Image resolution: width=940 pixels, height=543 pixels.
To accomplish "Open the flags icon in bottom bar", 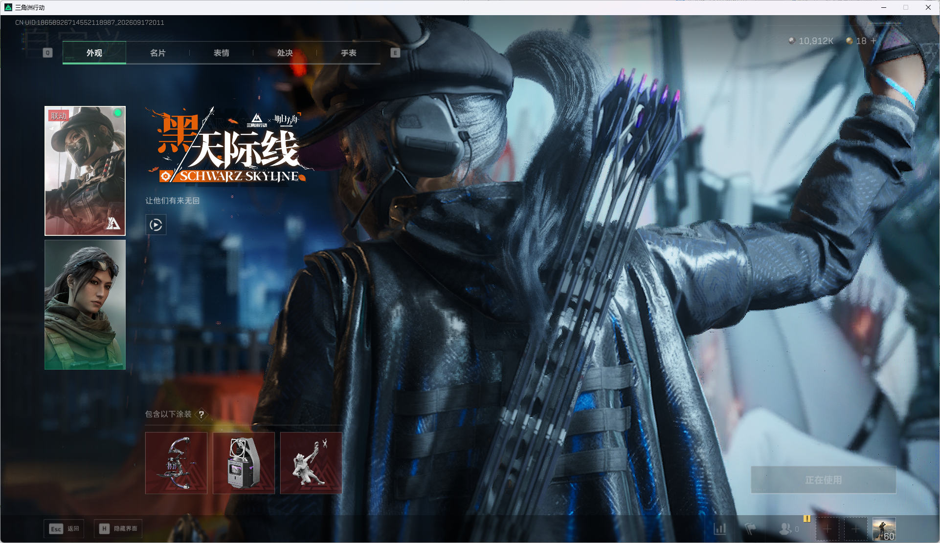I will (750, 529).
